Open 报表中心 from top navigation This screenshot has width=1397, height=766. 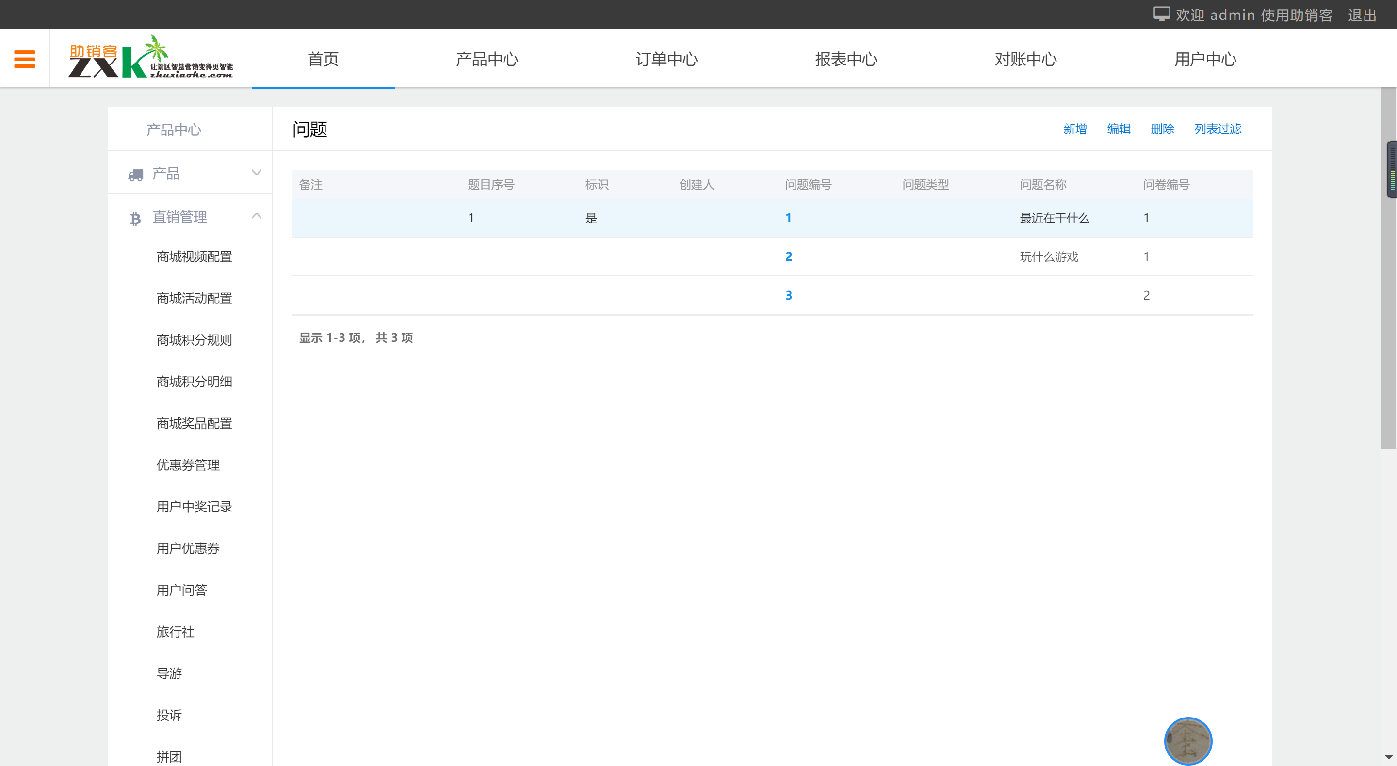846,60
